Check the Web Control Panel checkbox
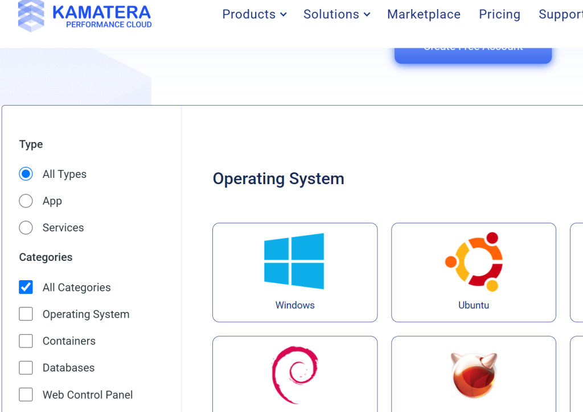Screen dimensions: 583x412 pyautogui.click(x=26, y=394)
